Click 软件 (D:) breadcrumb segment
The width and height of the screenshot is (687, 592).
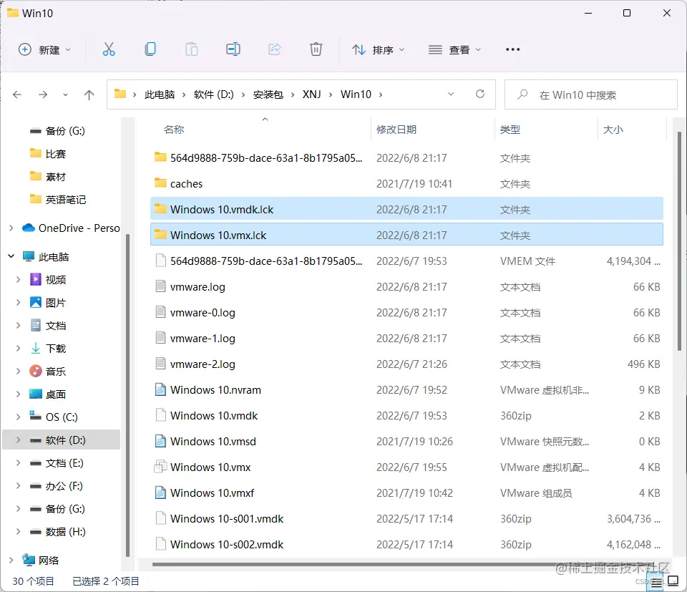click(x=214, y=94)
